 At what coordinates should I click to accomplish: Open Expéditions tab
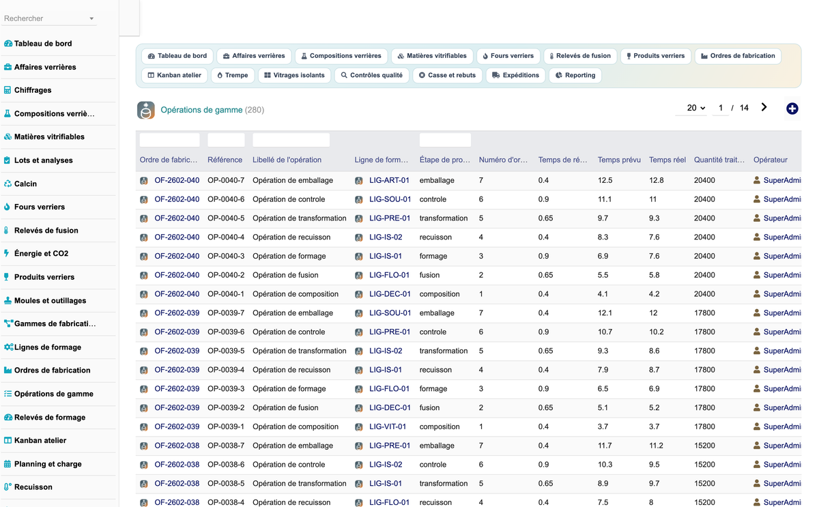click(515, 75)
